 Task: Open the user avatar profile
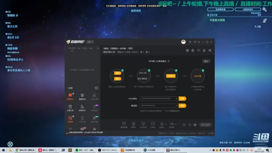(183, 42)
